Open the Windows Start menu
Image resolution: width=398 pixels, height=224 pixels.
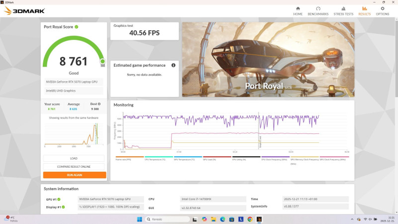click(139, 219)
